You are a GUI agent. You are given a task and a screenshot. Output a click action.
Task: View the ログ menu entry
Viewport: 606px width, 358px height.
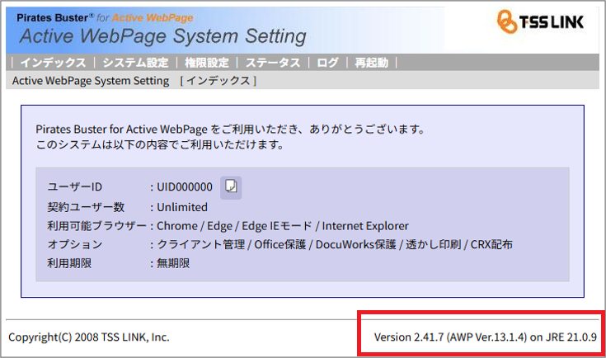click(x=327, y=63)
